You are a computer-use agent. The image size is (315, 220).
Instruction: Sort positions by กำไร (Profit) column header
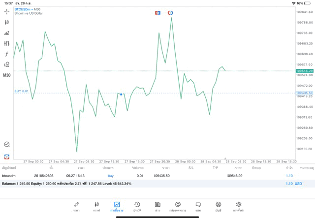[x=289, y=168]
